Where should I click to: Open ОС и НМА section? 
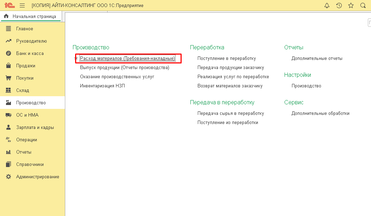click(27, 115)
